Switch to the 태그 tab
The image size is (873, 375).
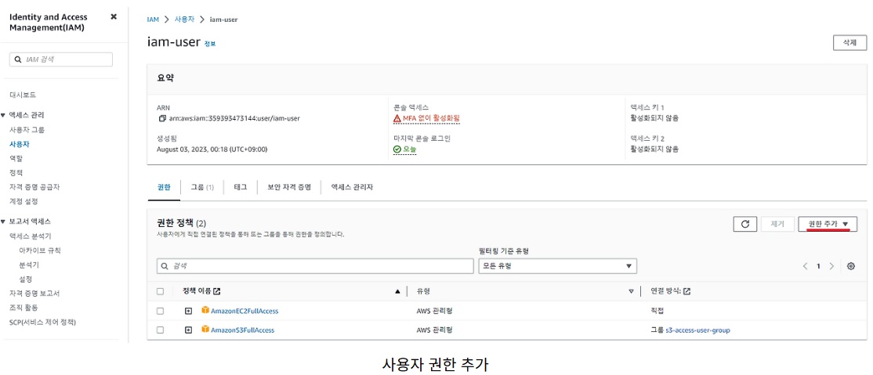pyautogui.click(x=240, y=188)
